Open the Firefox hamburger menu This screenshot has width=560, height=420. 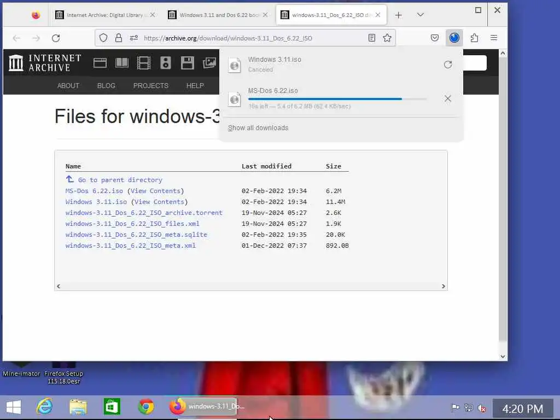click(x=494, y=38)
